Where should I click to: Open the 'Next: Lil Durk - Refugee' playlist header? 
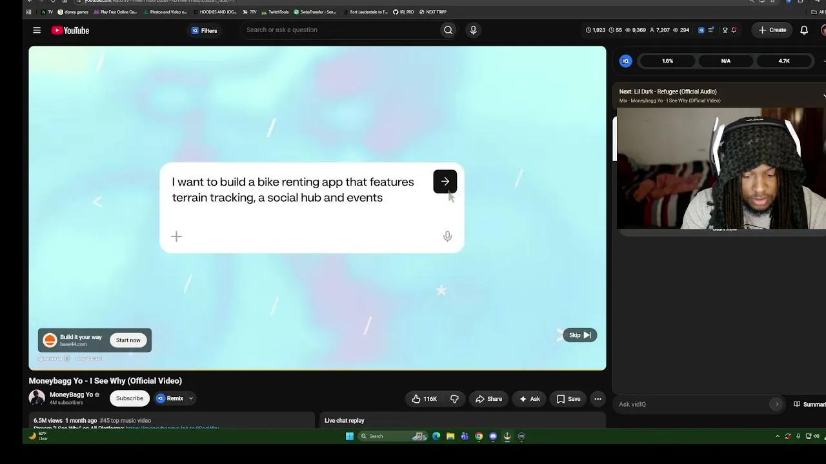tap(720, 95)
